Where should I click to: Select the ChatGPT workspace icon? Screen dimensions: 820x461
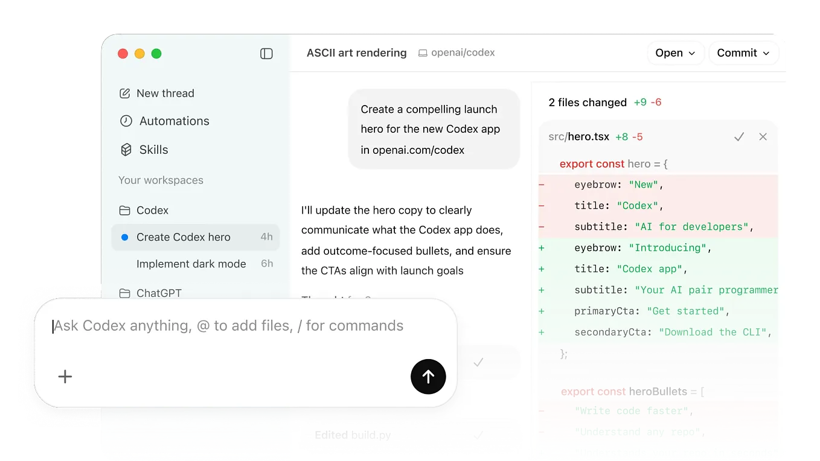(124, 293)
